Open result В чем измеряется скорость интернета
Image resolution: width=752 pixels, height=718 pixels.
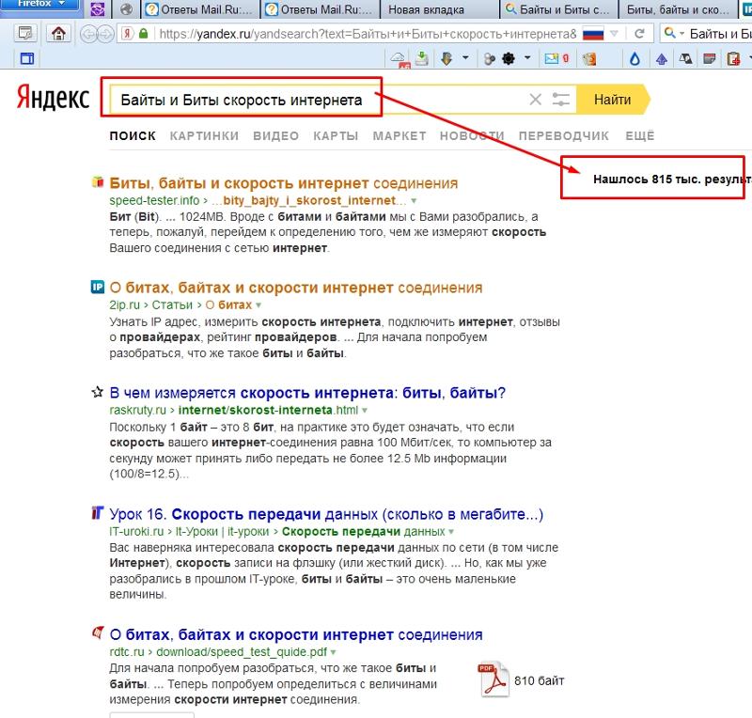(307, 393)
